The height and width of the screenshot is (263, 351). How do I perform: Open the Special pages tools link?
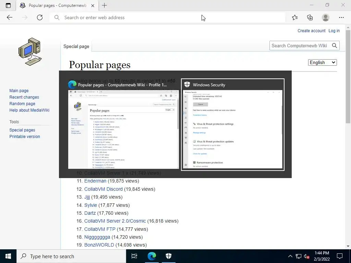(22, 130)
